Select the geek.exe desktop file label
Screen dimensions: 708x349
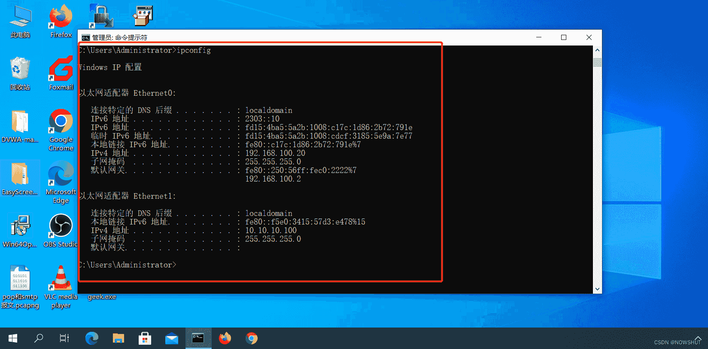102,297
